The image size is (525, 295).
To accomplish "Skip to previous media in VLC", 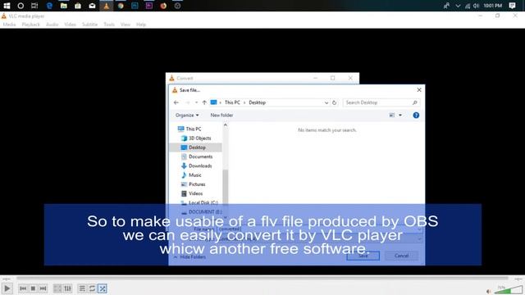I will (x=23, y=288).
